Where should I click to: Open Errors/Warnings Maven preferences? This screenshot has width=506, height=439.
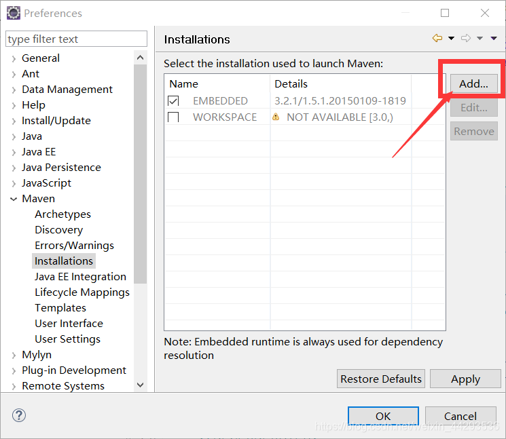tap(74, 246)
